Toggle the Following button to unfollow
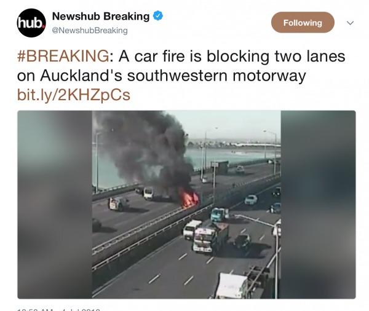Screen dimensions: 369x311 (x=303, y=23)
